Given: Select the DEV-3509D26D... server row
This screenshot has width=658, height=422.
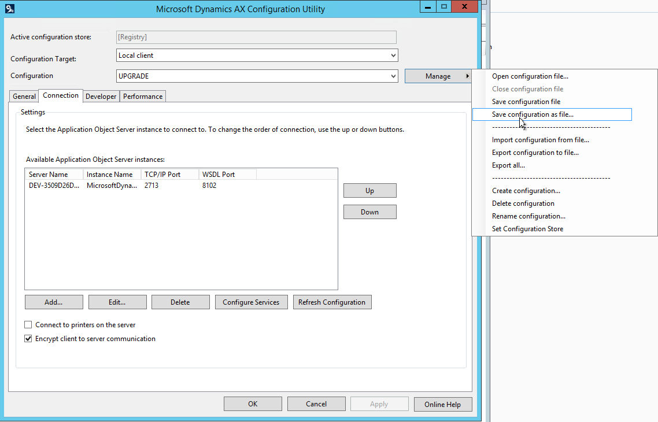Looking at the screenshot, I should pos(54,186).
